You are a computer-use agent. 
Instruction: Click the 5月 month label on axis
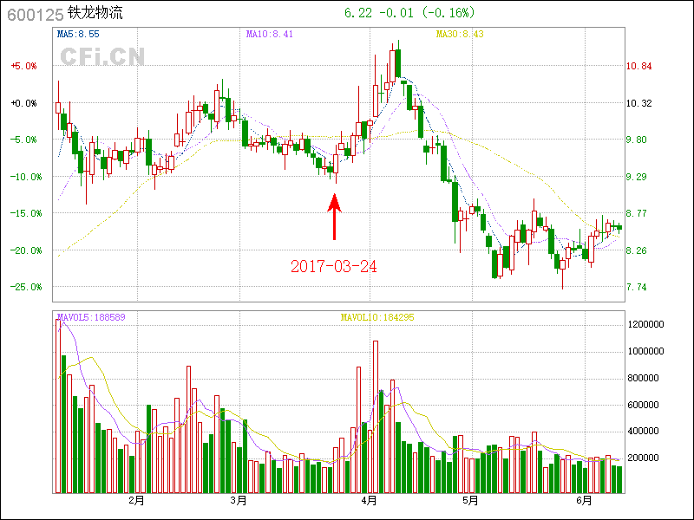[470, 500]
